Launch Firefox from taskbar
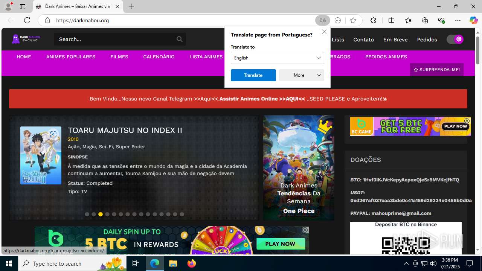 coord(192,263)
